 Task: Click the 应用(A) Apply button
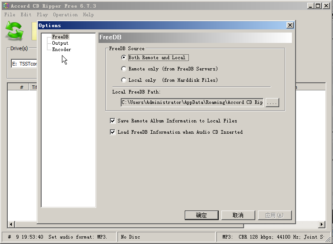click(x=275, y=216)
